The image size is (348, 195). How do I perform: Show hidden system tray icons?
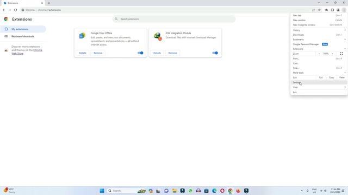pyautogui.click(x=302, y=191)
